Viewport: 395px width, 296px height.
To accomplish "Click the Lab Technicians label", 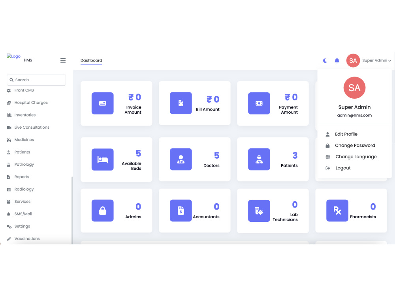I will 285,217.
